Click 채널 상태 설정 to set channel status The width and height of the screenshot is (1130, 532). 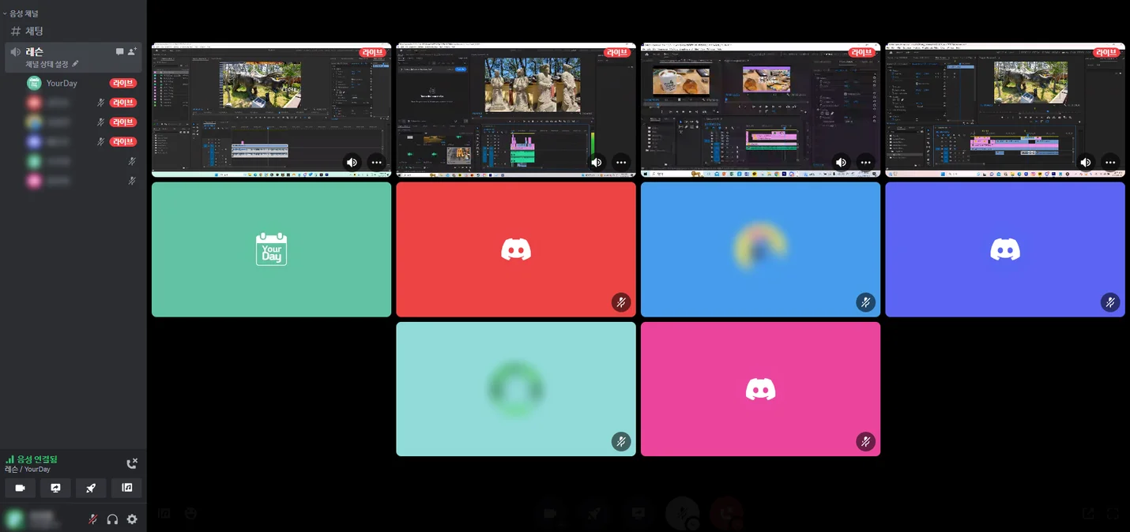[x=52, y=64]
